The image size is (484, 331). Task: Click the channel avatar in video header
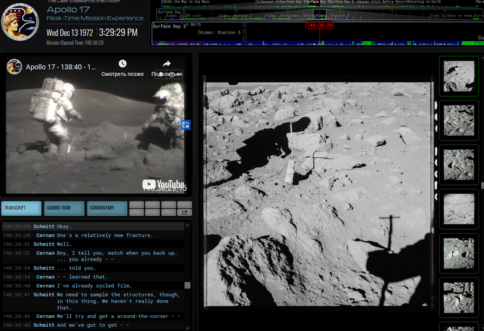[x=15, y=67]
